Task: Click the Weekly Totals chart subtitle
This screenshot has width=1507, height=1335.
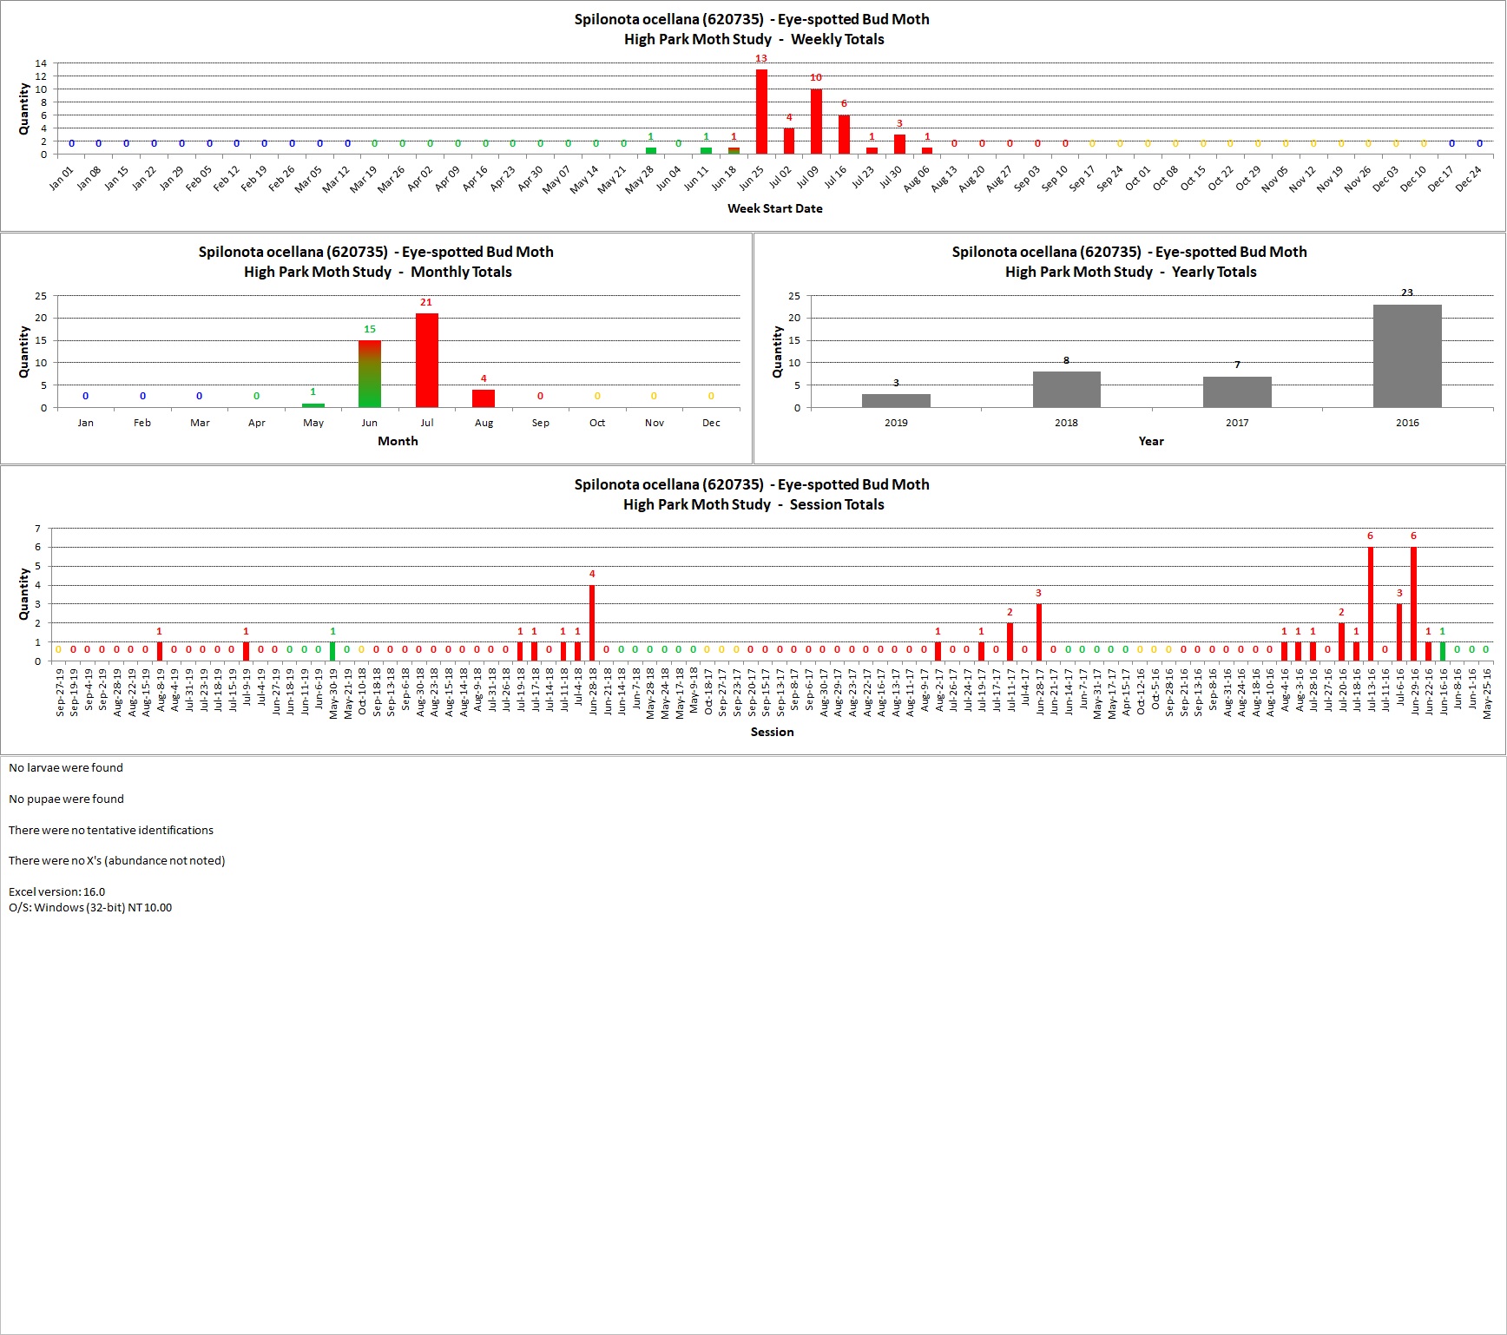Action: tap(753, 39)
